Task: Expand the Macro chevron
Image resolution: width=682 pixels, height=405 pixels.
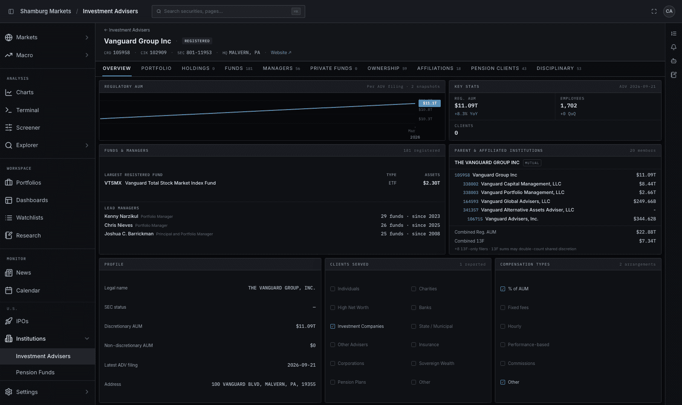Action: coord(87,55)
